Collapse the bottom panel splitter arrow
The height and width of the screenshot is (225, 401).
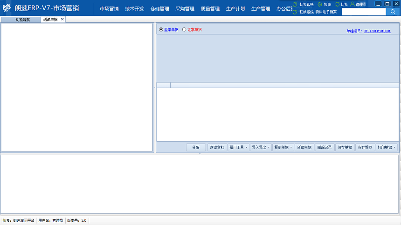coord(200,154)
